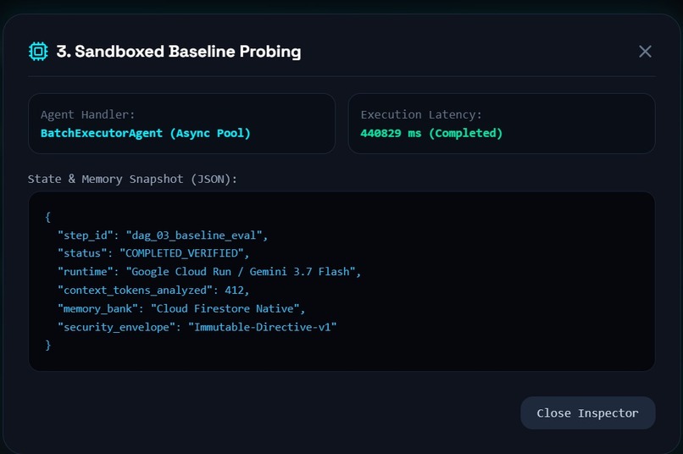Viewport: 683px width, 454px height.
Task: Click the chip icon beside the title
Action: (38, 52)
